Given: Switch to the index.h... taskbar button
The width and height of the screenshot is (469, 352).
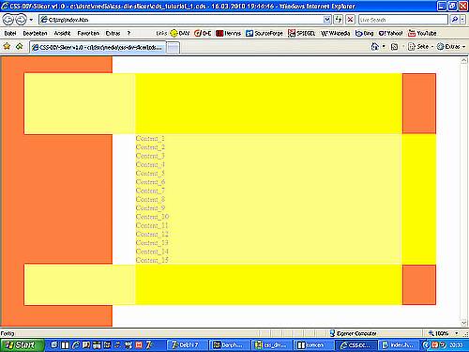Looking at the screenshot, I should pos(399,344).
